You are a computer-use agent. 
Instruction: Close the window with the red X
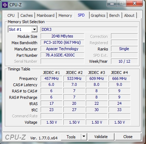(x=134, y=3)
